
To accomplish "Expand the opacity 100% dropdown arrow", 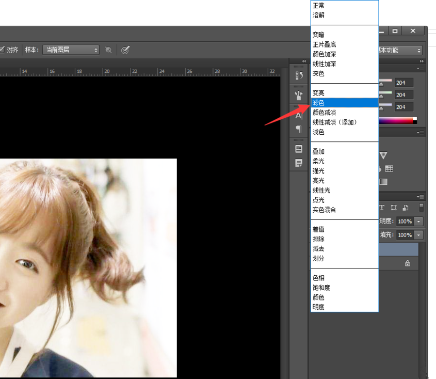I will [418, 221].
